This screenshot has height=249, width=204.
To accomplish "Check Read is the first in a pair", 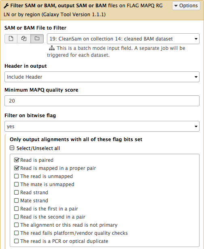I will pos(16,208).
